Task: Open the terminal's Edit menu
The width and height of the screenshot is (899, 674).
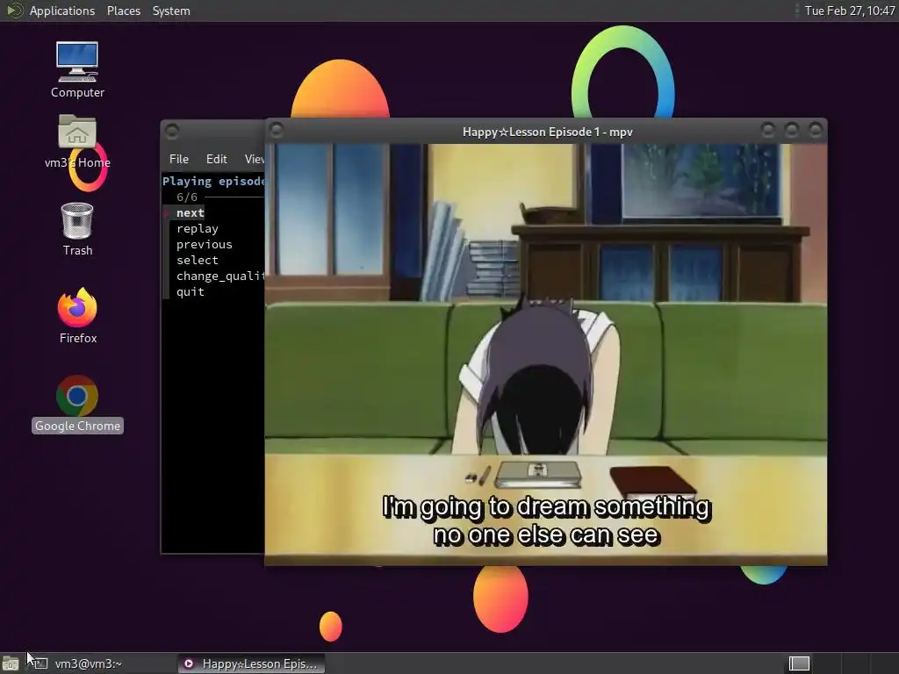Action: pyautogui.click(x=216, y=159)
